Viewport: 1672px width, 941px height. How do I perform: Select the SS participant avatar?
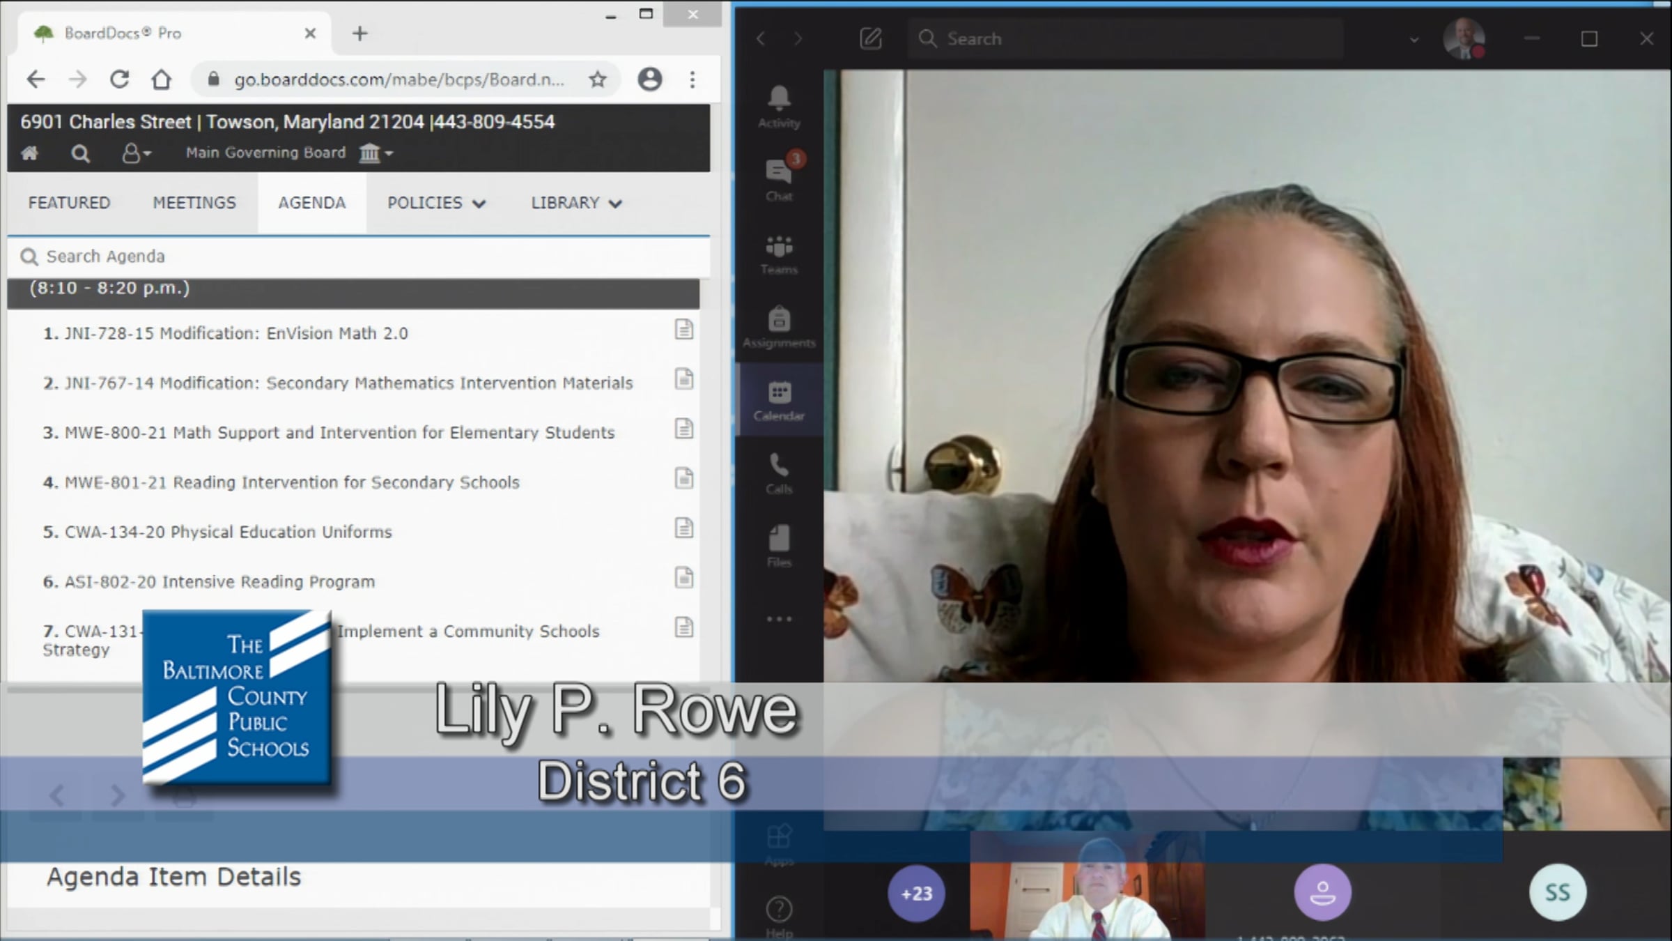[1558, 892]
